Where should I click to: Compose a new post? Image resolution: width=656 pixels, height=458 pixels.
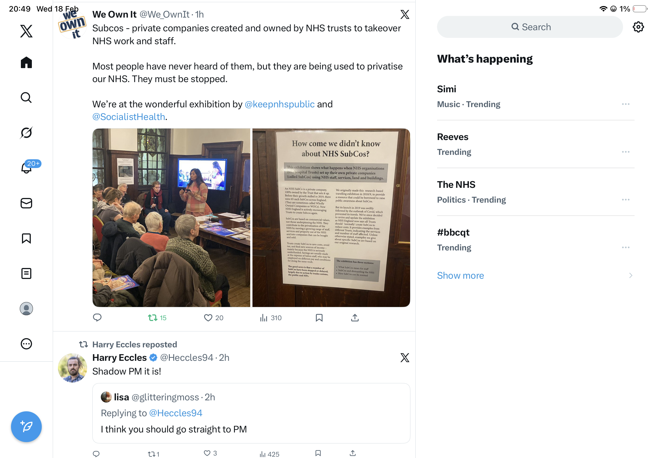pyautogui.click(x=26, y=426)
